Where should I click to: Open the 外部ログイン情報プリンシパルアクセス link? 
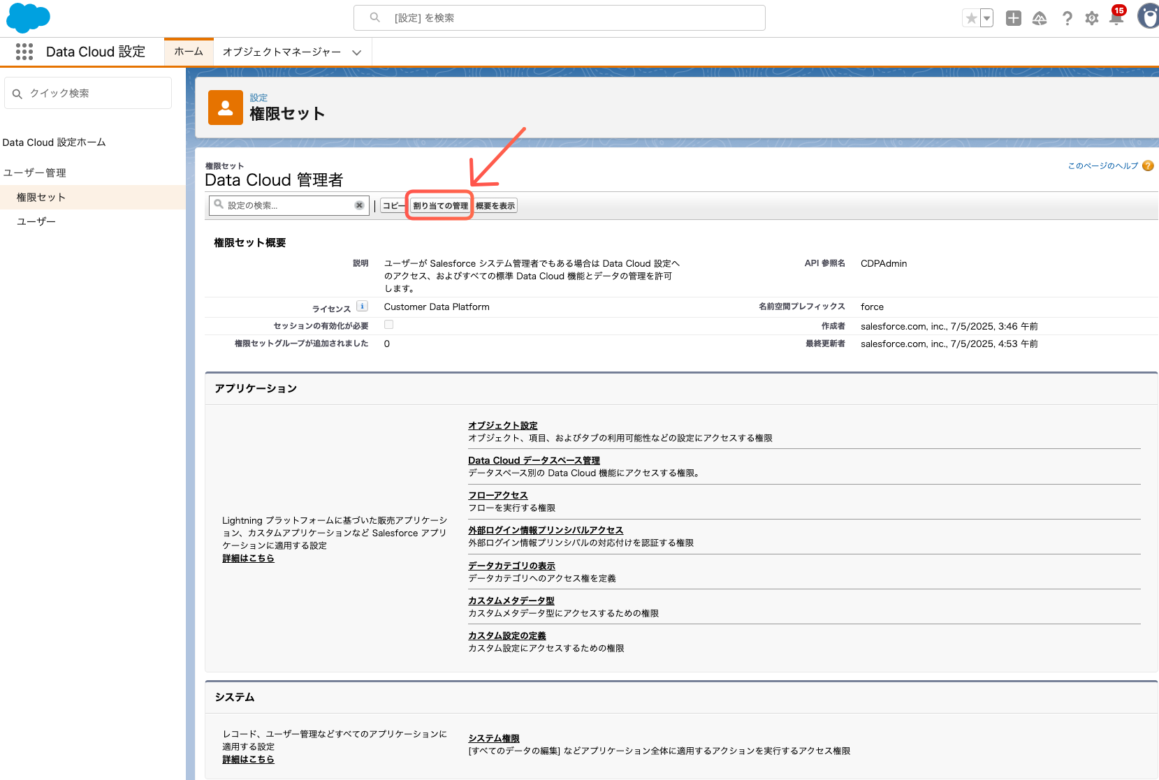pos(546,530)
